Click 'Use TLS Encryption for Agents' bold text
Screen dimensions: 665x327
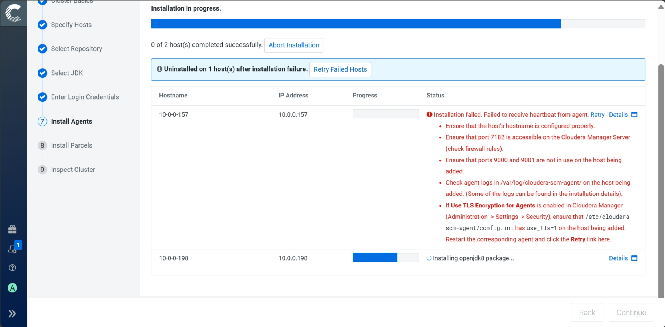pyautogui.click(x=493, y=205)
